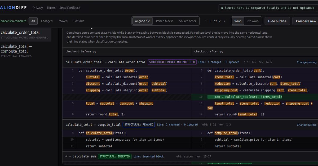Switch to Paired blocks view
Screen dimensions: 318x166
click(165, 21)
